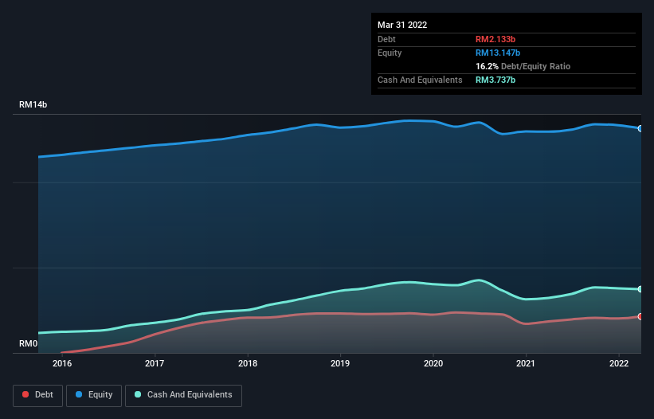Click the RM13.147b equity value
Screen dimensions: 654x419
(x=498, y=53)
